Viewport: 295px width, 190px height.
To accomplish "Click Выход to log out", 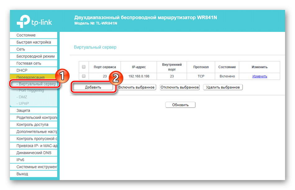I will coord(22,174).
